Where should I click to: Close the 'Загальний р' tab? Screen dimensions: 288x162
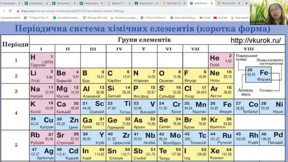(74, 3)
